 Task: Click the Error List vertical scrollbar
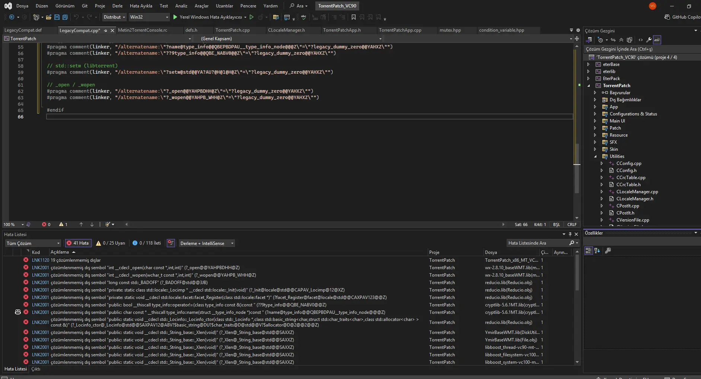click(x=577, y=306)
